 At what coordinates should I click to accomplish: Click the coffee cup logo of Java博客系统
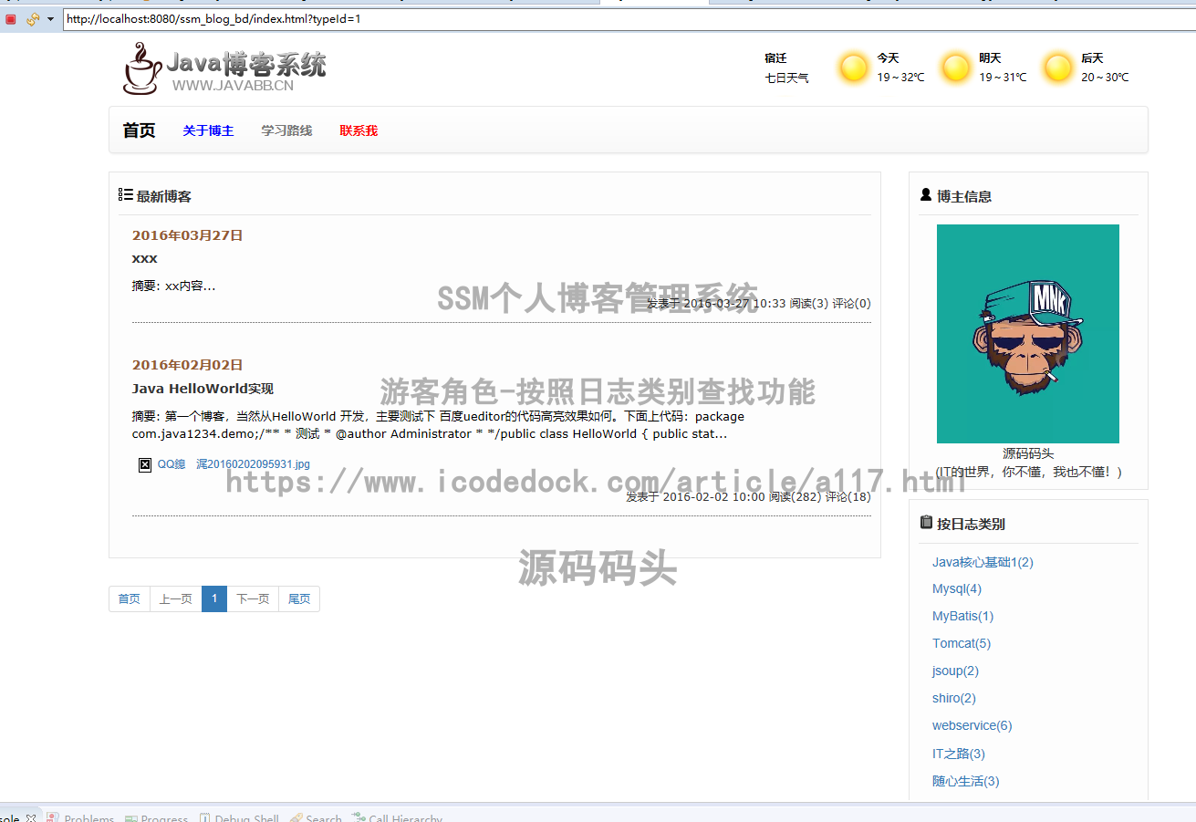[x=140, y=70]
